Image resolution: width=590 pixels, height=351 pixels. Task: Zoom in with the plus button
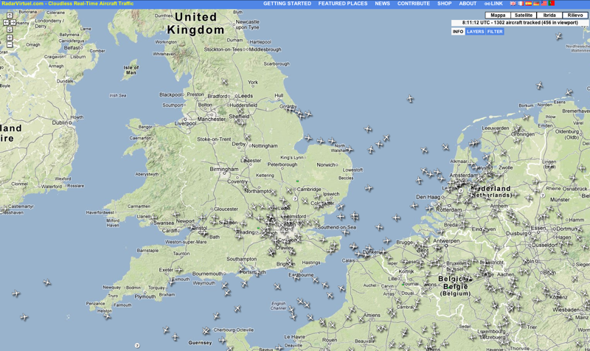coord(10,38)
